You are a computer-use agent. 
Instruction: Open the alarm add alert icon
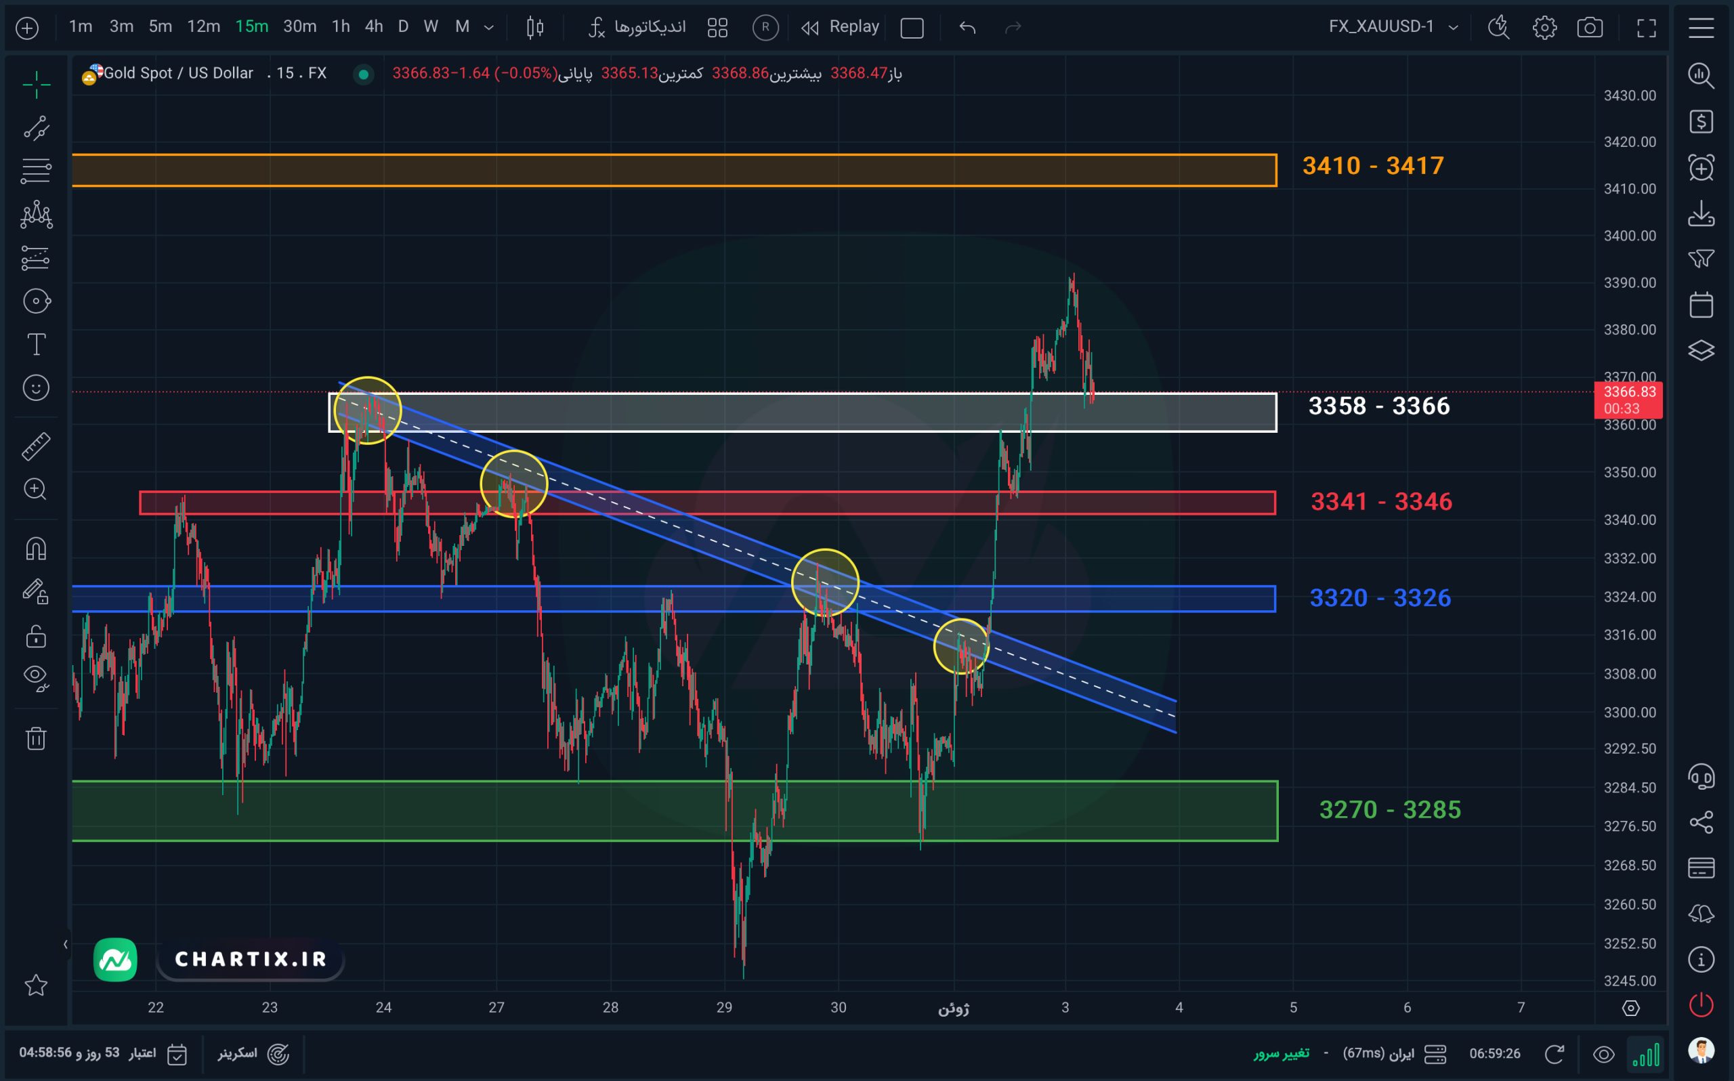coord(1701,167)
